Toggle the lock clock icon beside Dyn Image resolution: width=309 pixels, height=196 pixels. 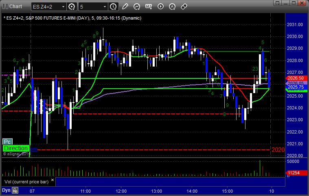click(15, 190)
